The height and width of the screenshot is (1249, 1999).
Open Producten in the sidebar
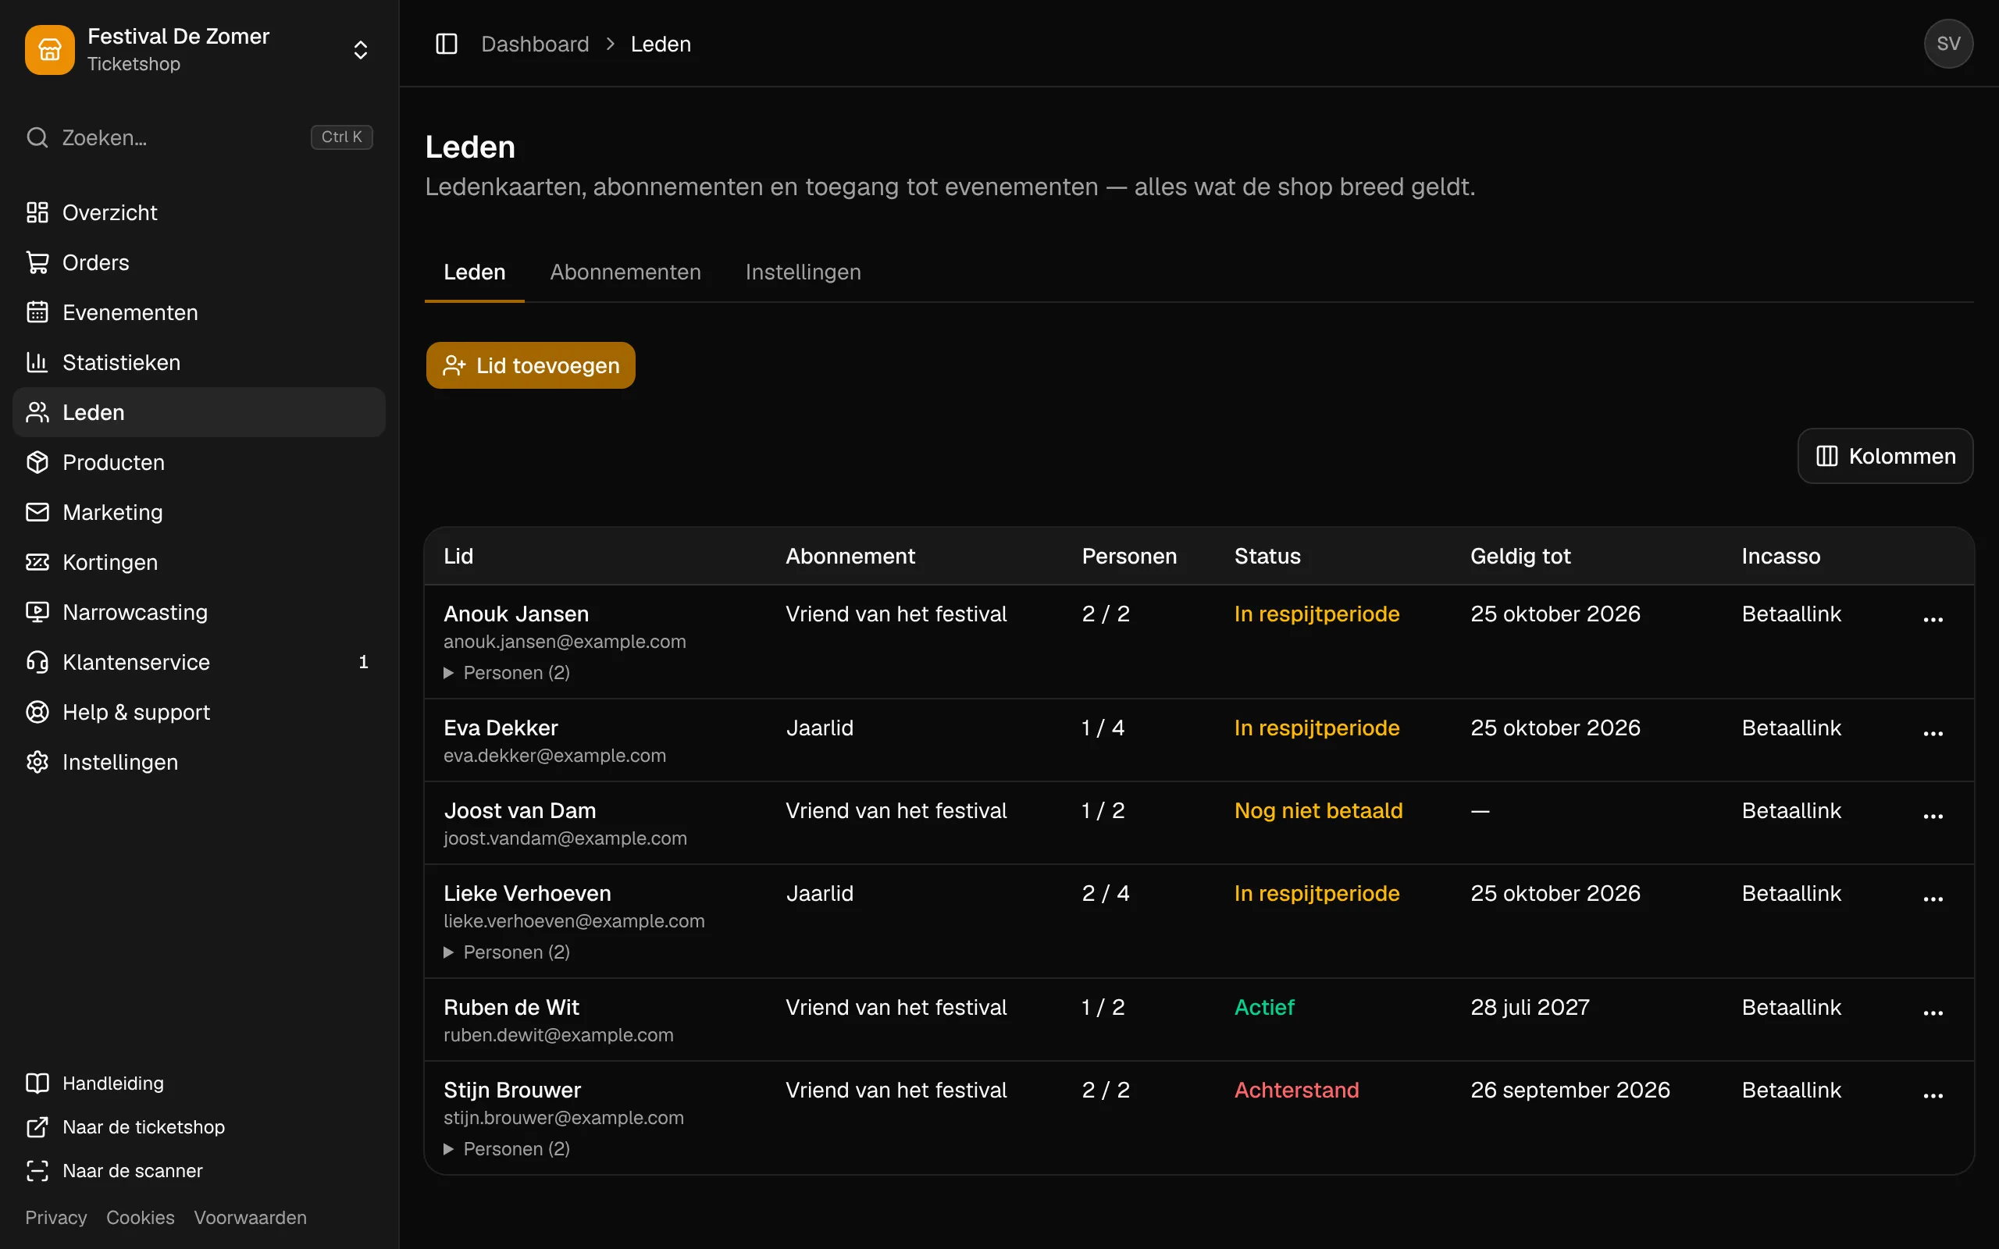[x=198, y=462]
